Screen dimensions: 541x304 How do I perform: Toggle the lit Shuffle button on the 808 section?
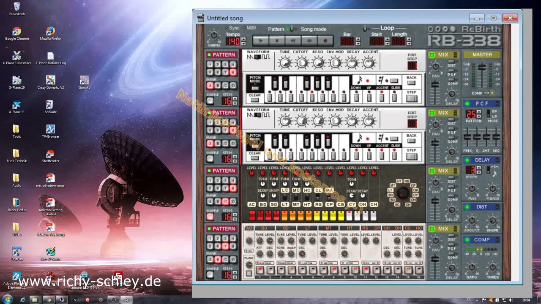(210, 217)
